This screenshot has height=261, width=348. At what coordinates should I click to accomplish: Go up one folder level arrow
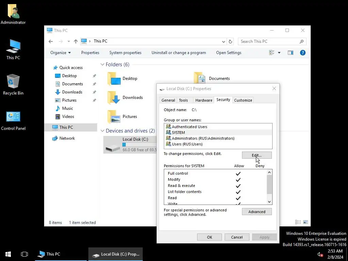tap(76, 41)
